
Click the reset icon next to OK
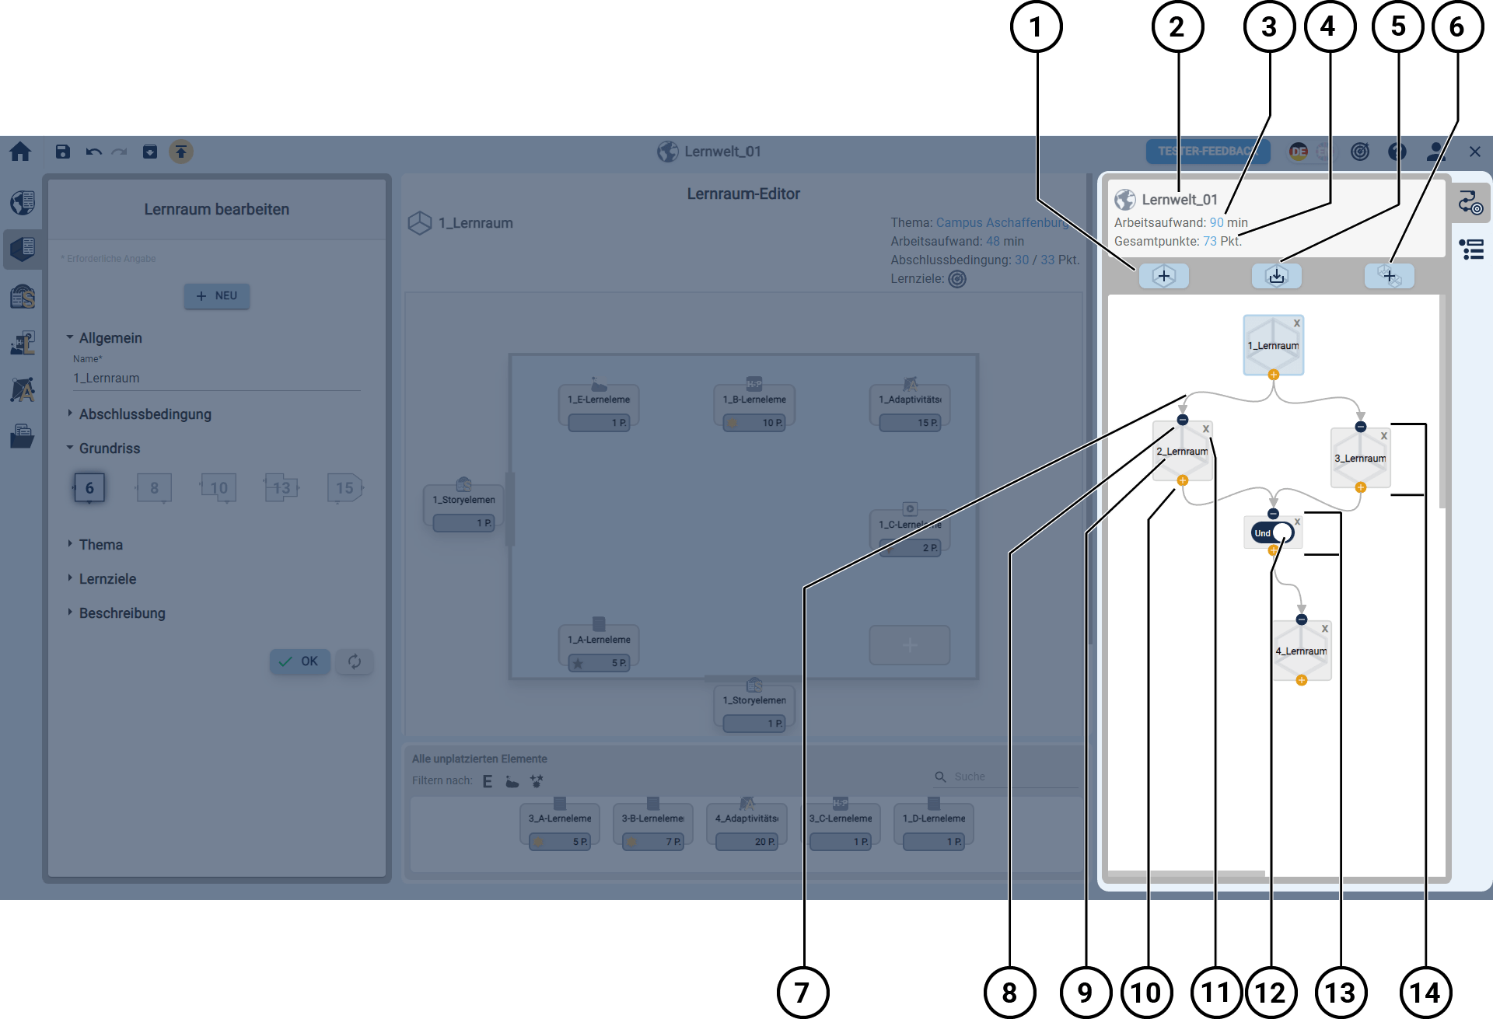coord(355,661)
